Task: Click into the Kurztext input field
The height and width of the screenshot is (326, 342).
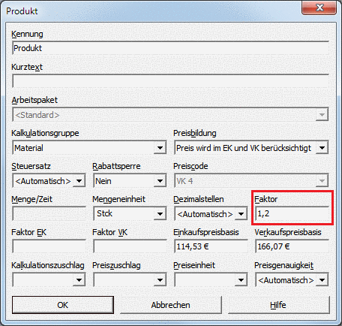Action: 170,81
